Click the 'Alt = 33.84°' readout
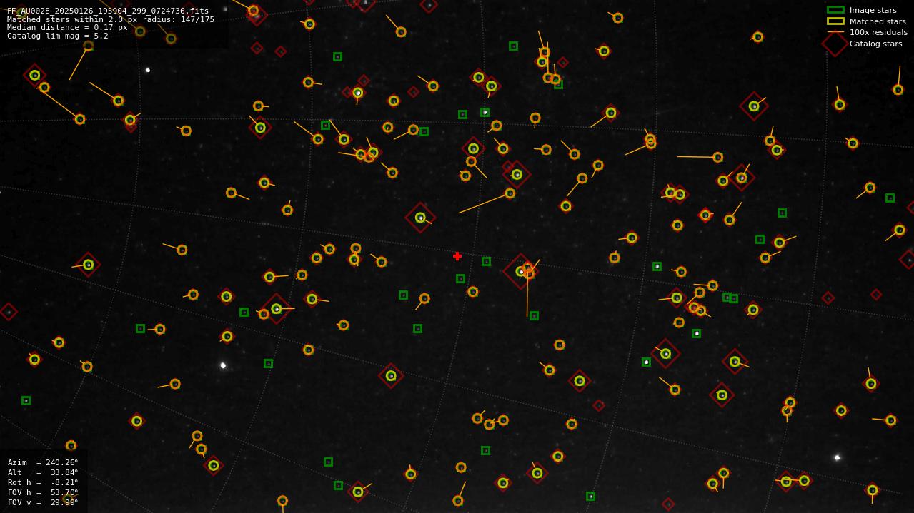Viewport: 914px width, 513px height. pyautogui.click(x=43, y=472)
